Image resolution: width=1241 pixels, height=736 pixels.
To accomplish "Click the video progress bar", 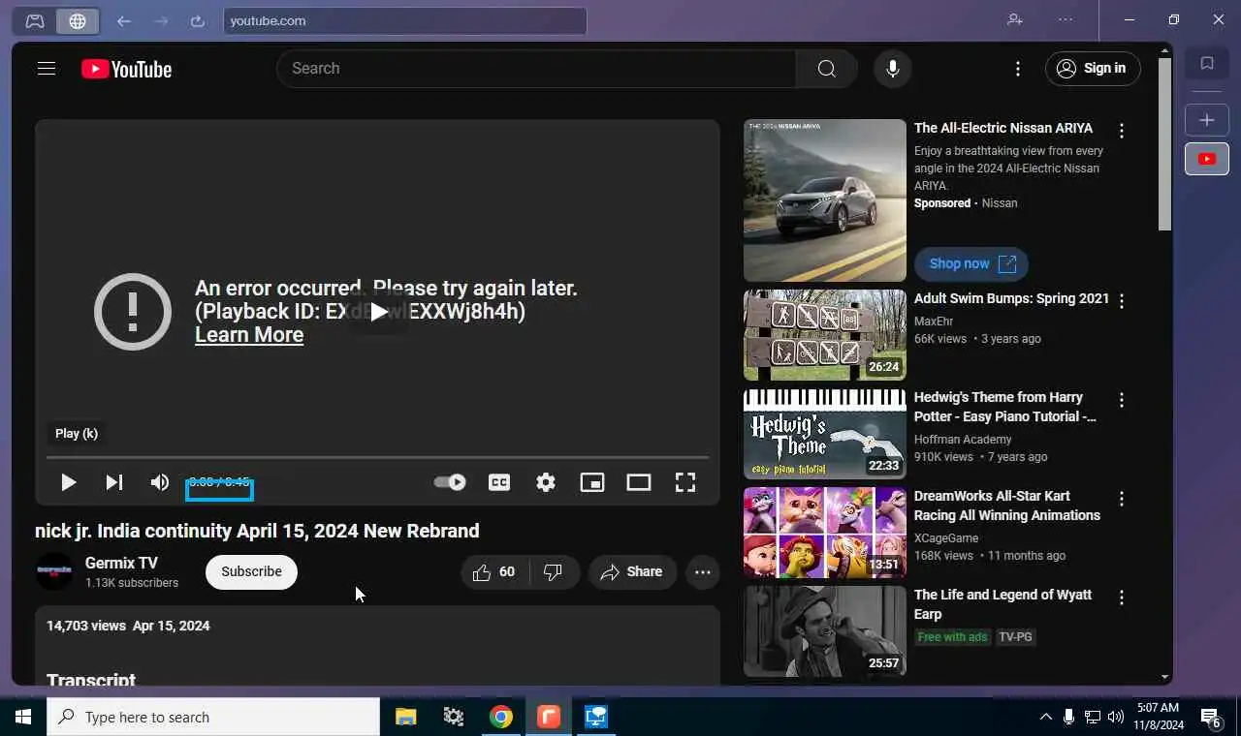I will pyautogui.click(x=377, y=457).
